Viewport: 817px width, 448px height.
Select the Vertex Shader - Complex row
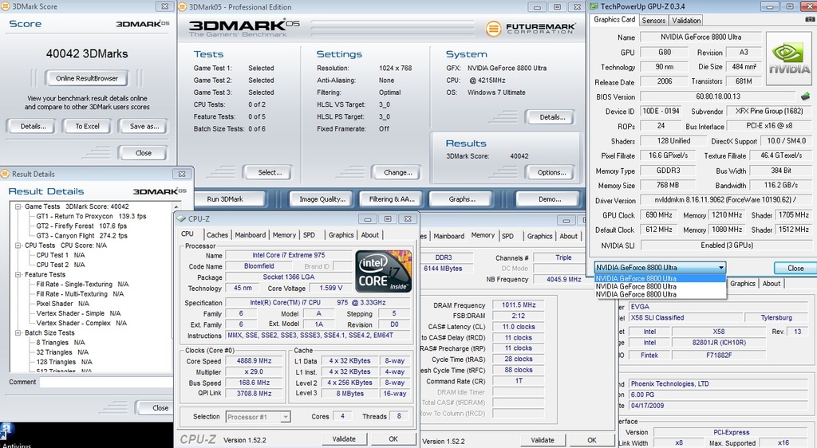point(82,323)
